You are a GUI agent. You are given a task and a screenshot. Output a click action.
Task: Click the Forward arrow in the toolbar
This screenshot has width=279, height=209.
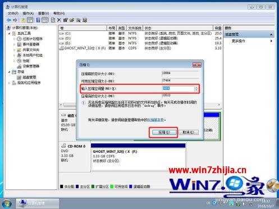point(15,20)
